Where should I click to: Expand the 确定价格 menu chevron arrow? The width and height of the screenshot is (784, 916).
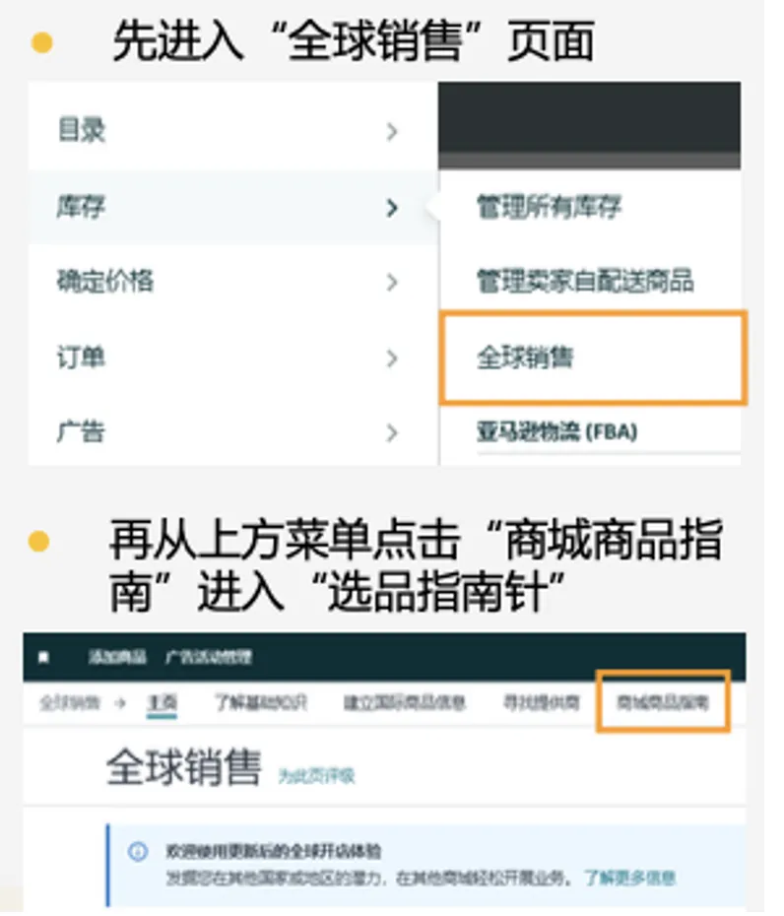click(392, 283)
